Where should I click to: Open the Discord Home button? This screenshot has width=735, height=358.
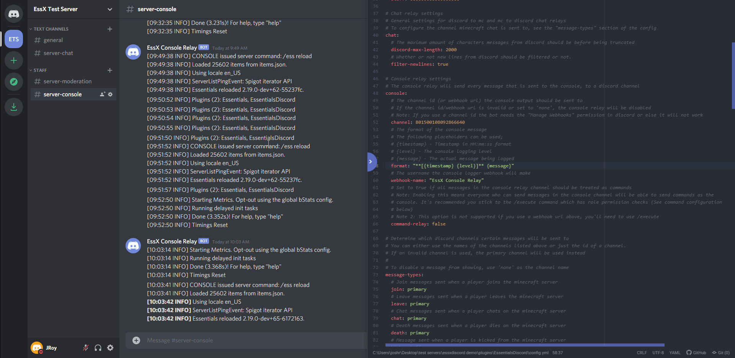(x=14, y=14)
